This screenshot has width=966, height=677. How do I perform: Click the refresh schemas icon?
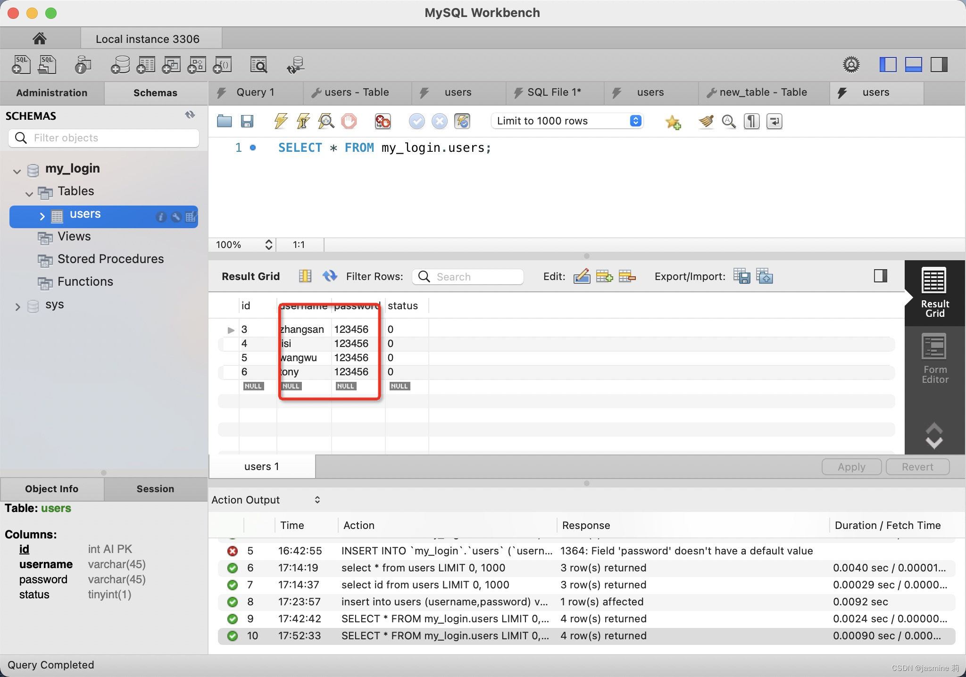190,115
